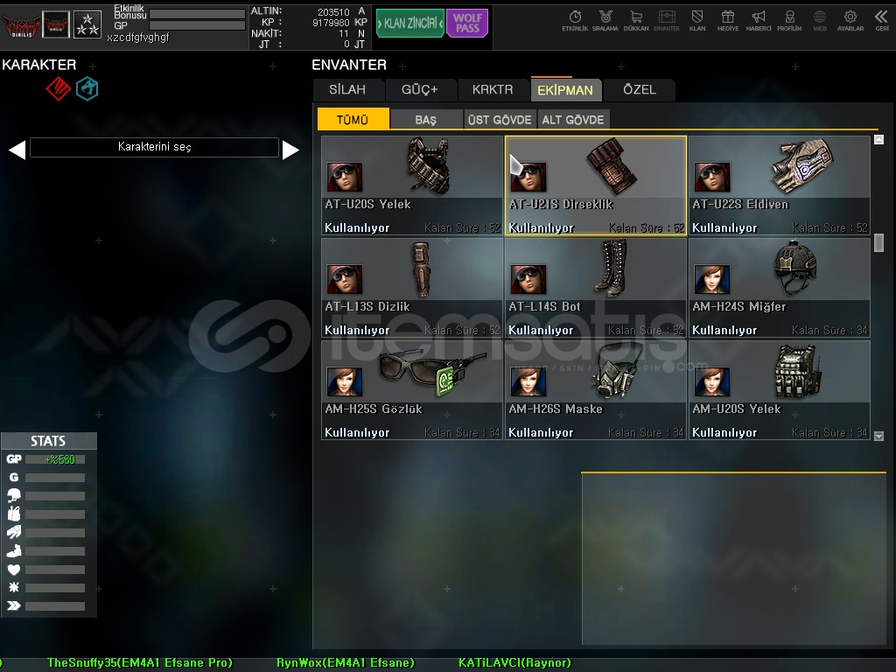Filter by ÜST GÖVDE equipment
This screenshot has width=896, height=672.
click(x=500, y=119)
